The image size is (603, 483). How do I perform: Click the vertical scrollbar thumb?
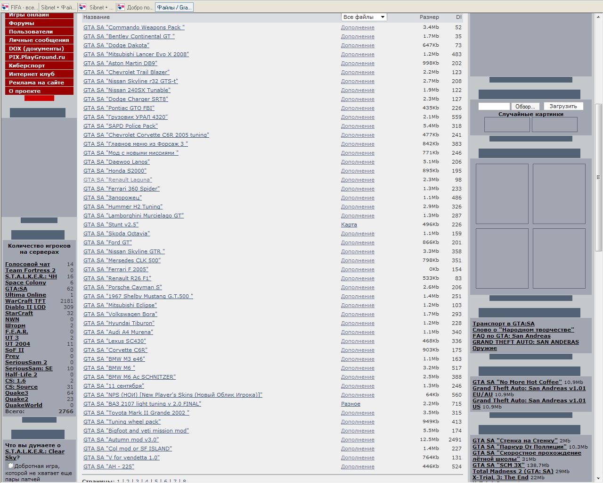[x=598, y=177]
